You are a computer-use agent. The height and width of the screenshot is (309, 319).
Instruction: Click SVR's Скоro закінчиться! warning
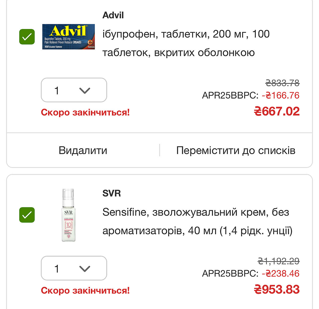85,290
